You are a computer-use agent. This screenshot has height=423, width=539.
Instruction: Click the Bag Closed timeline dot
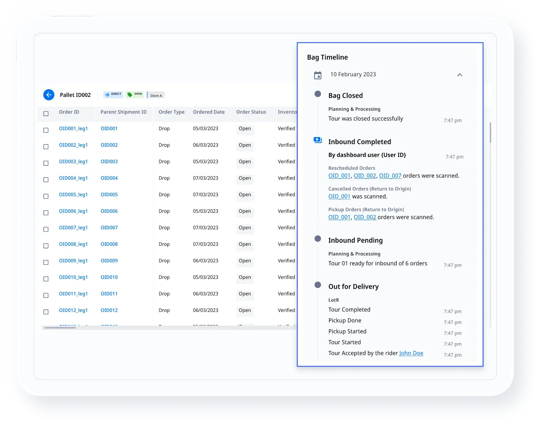point(318,94)
